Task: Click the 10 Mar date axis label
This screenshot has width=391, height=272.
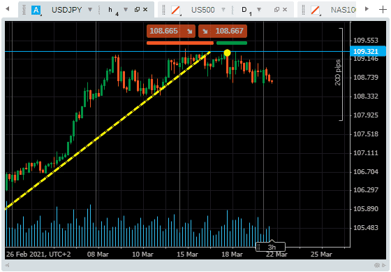Action: point(142,255)
